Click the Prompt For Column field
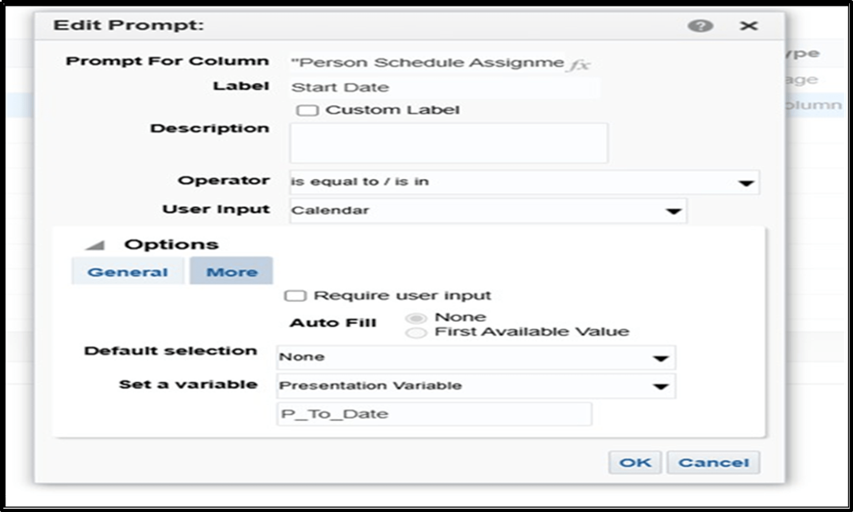This screenshot has width=853, height=512. (427, 62)
